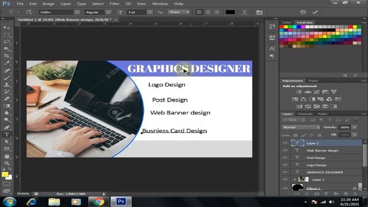Select the Horizontal Type tool

[7, 135]
